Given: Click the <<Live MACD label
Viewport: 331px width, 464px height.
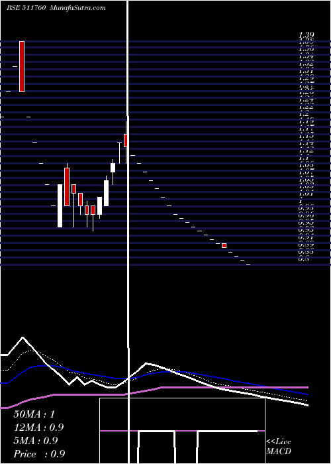Looking at the screenshot, I should point(279,447).
